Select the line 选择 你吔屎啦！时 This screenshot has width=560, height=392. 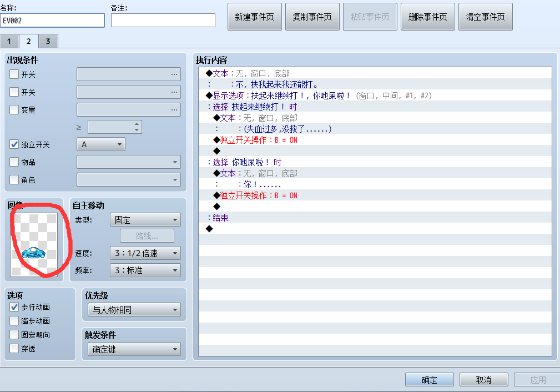[375, 162]
